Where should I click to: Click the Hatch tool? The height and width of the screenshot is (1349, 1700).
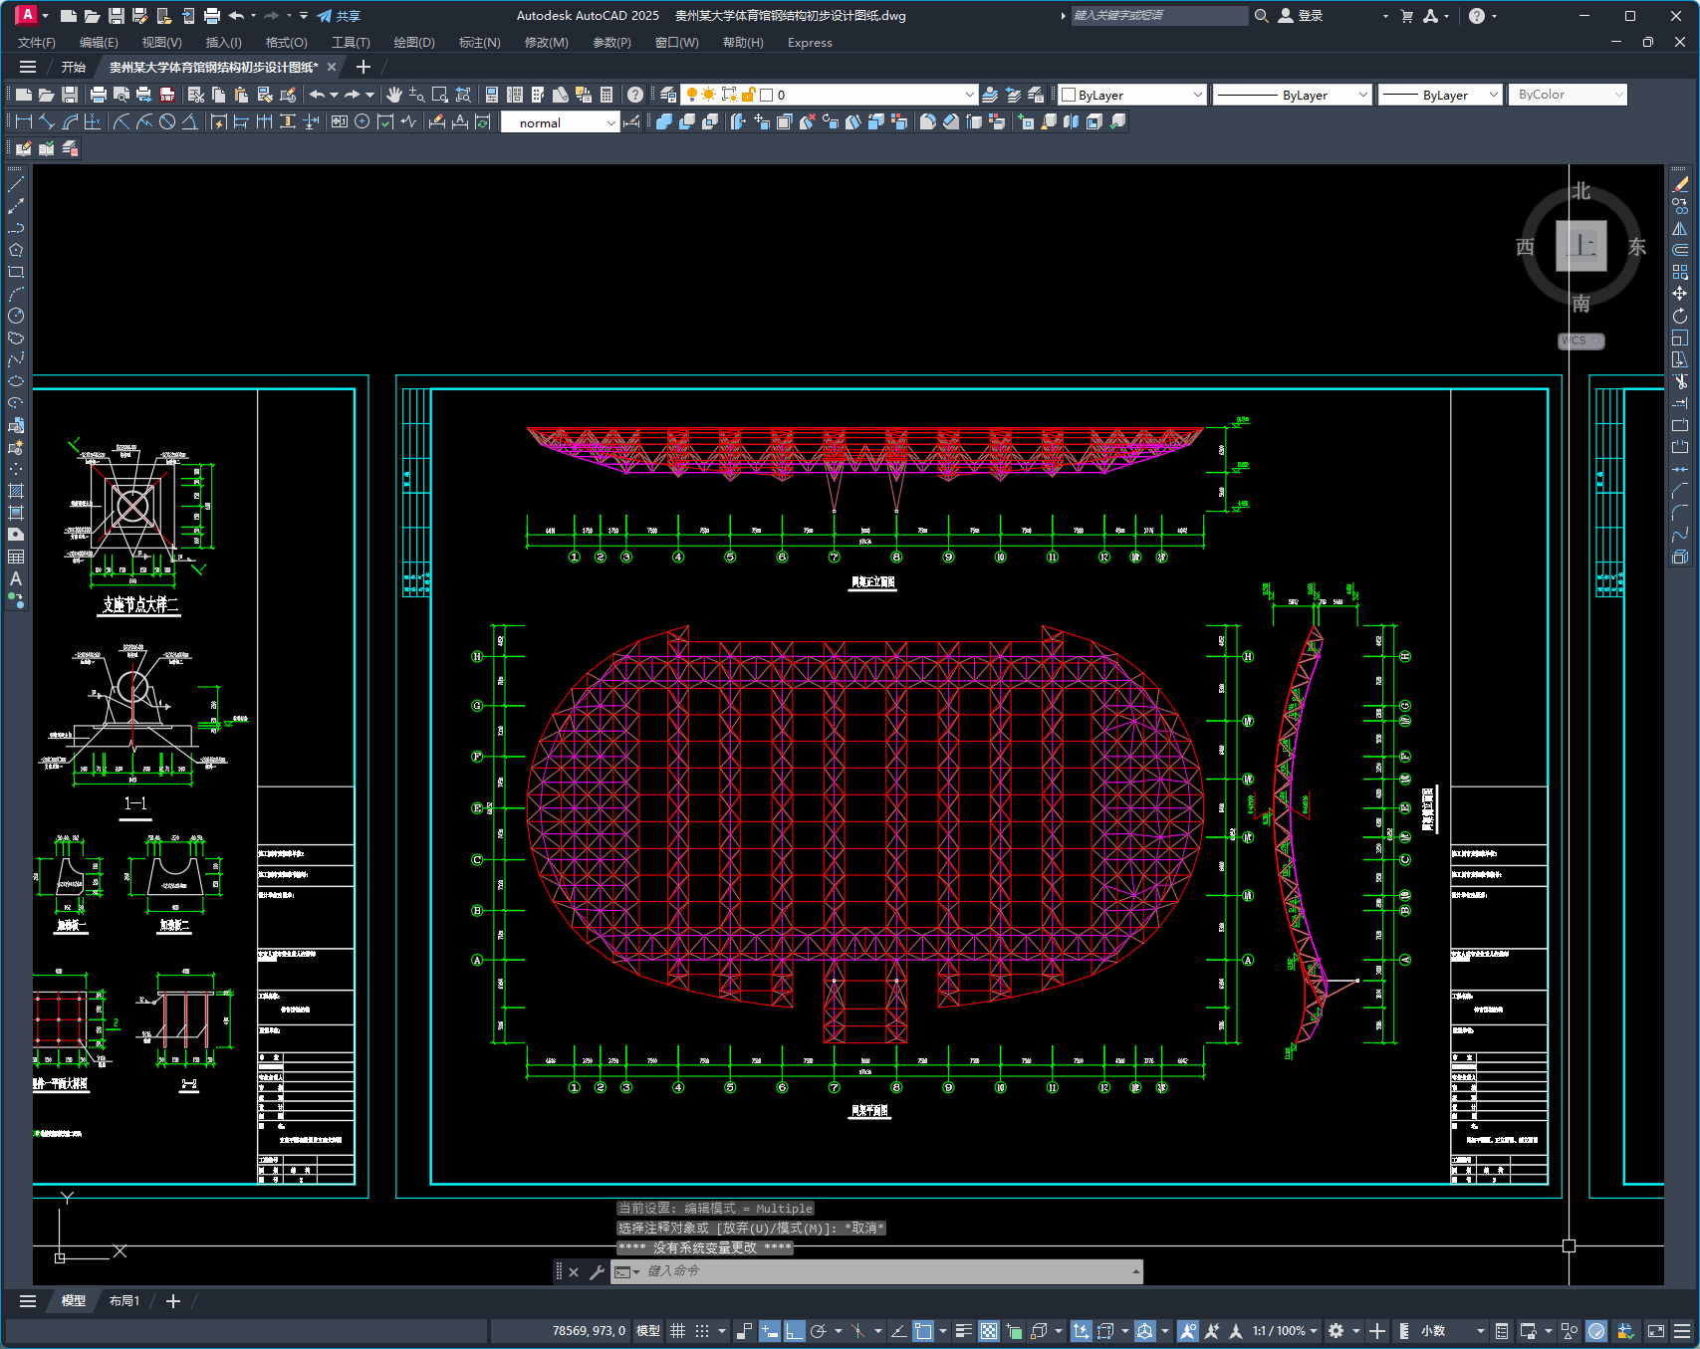point(16,491)
